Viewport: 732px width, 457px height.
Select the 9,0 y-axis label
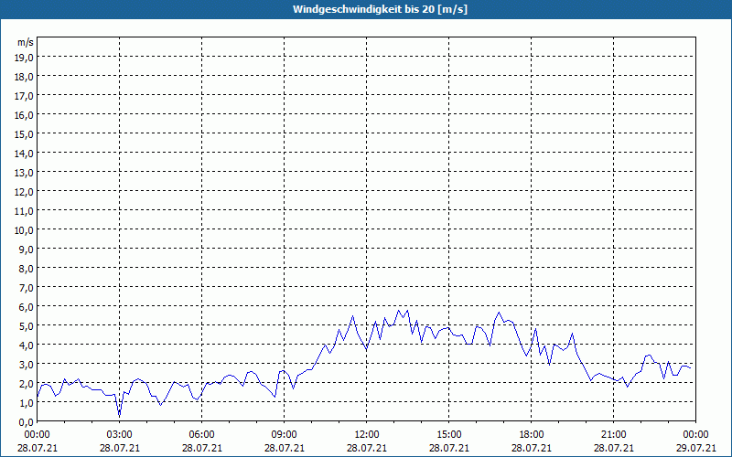point(27,249)
